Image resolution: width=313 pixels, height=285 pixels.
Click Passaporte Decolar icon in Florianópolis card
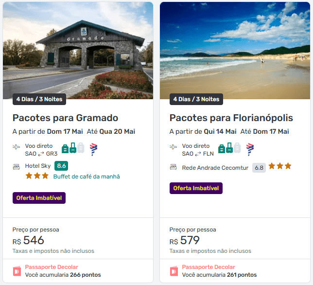pos(174,271)
